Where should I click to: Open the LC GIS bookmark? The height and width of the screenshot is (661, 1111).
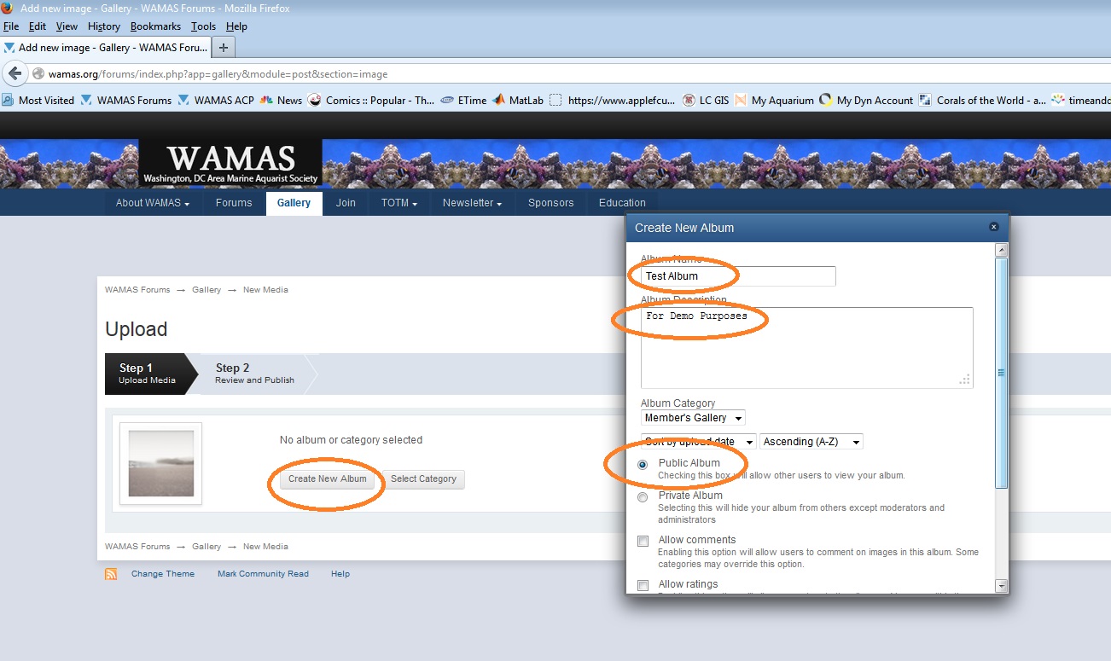coord(706,100)
